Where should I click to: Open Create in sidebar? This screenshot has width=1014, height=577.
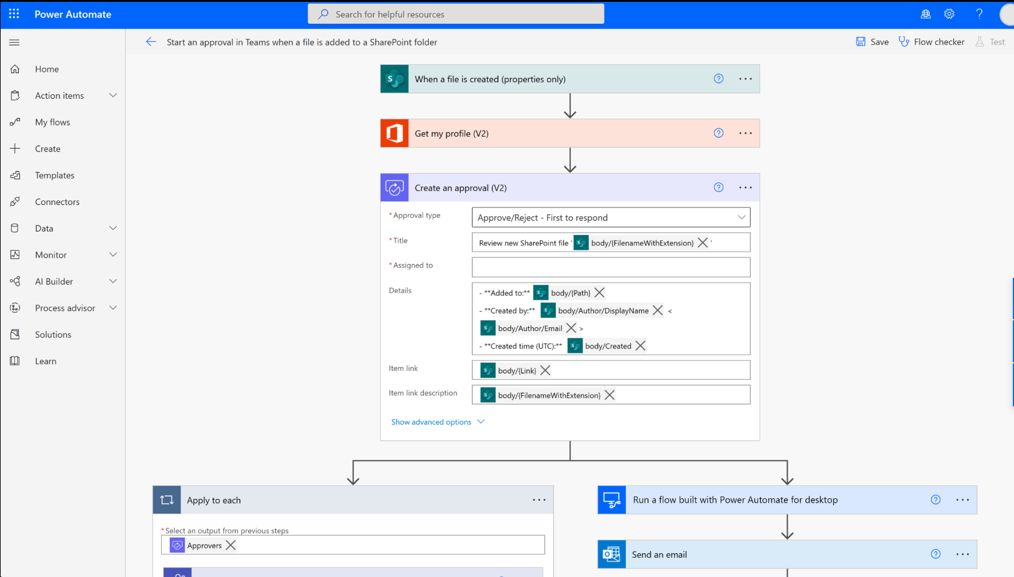tap(48, 149)
